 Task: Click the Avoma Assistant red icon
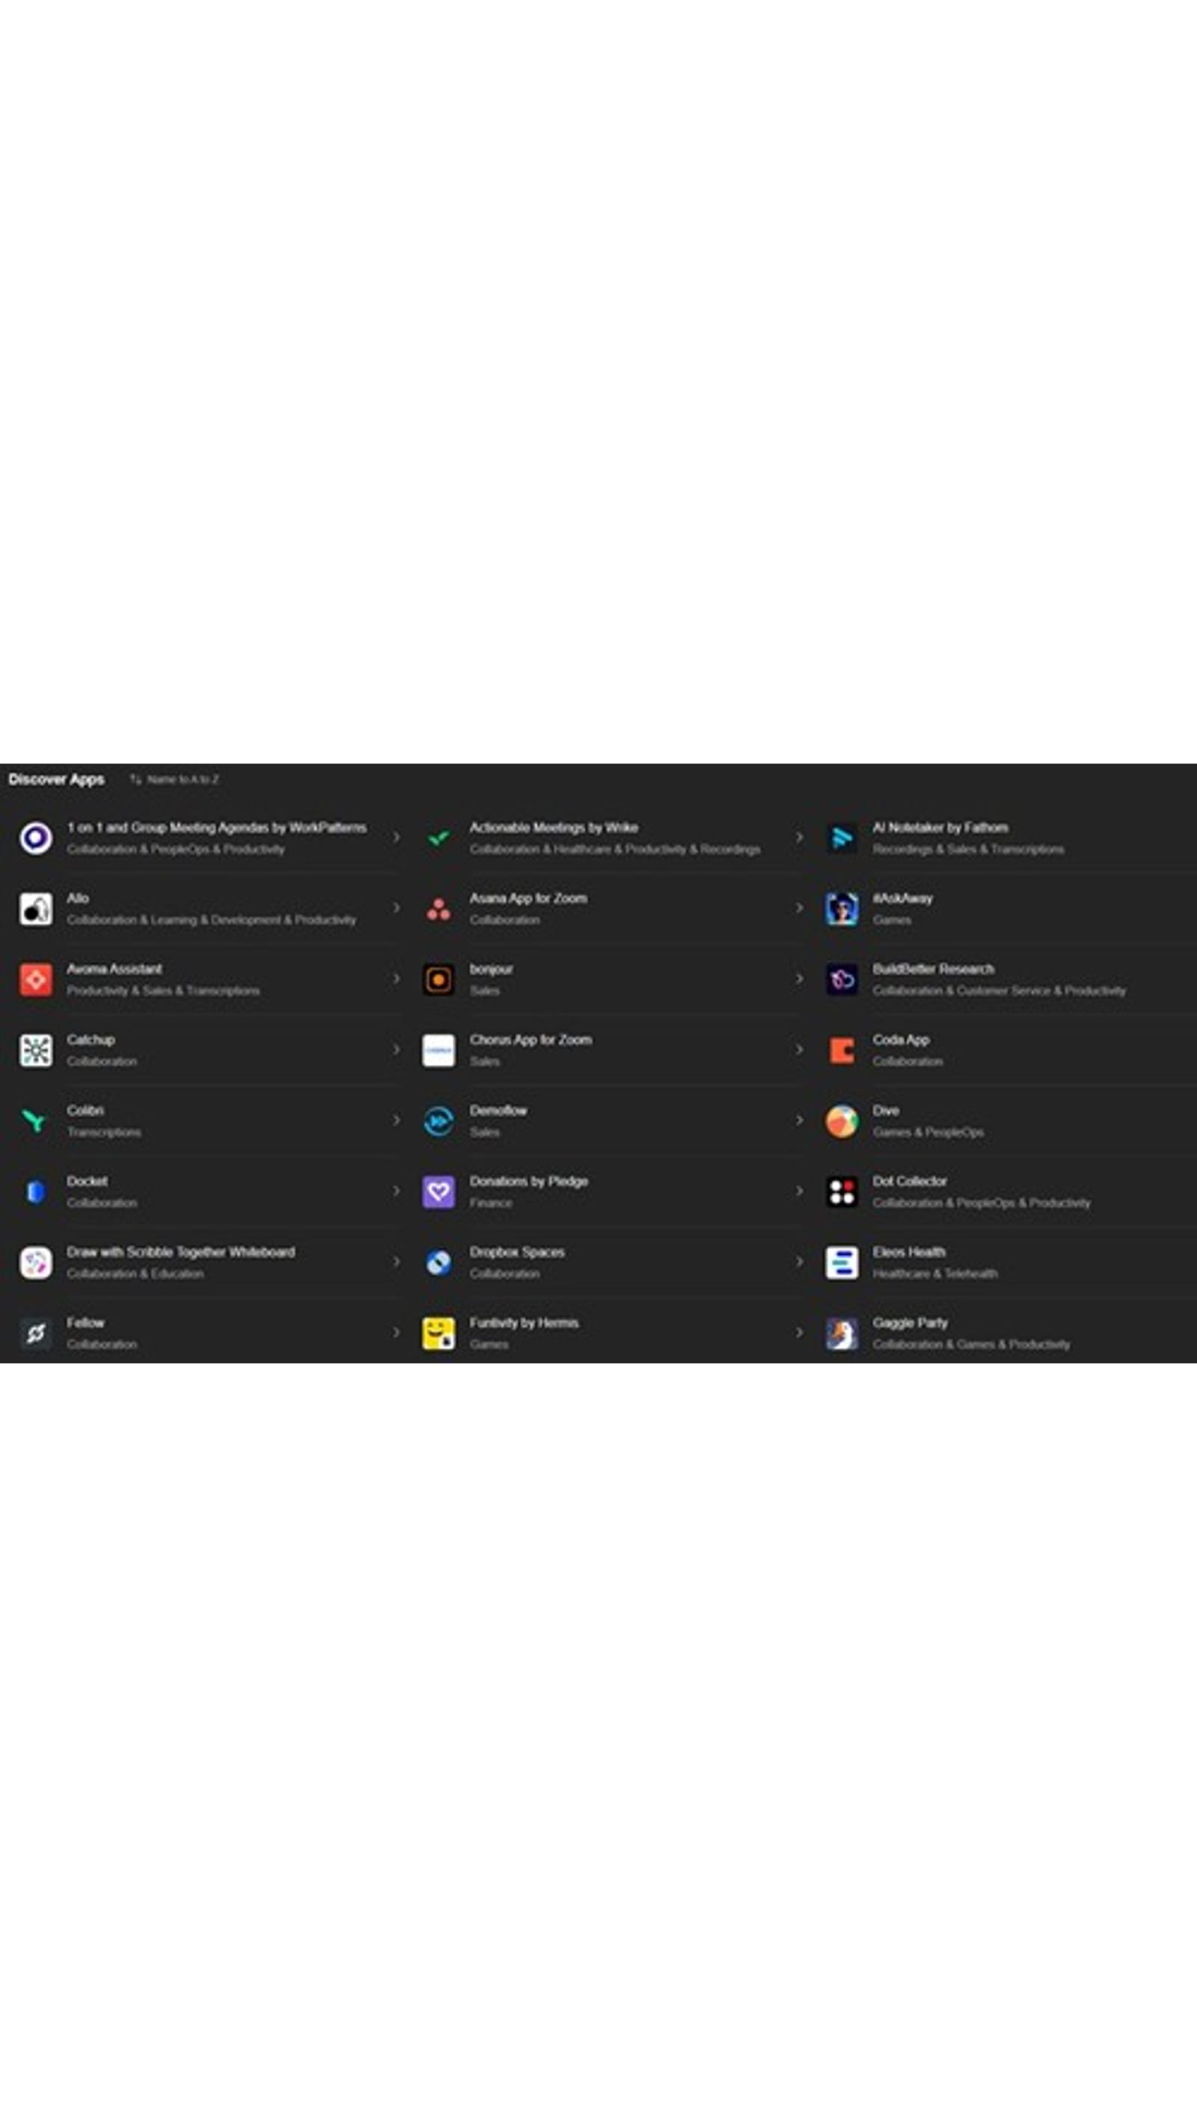pyautogui.click(x=35, y=979)
